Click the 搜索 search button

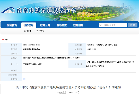pos(133,25)
